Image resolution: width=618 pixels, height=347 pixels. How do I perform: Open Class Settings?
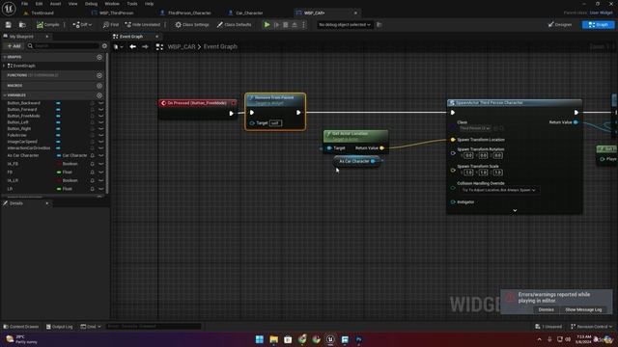[192, 25]
